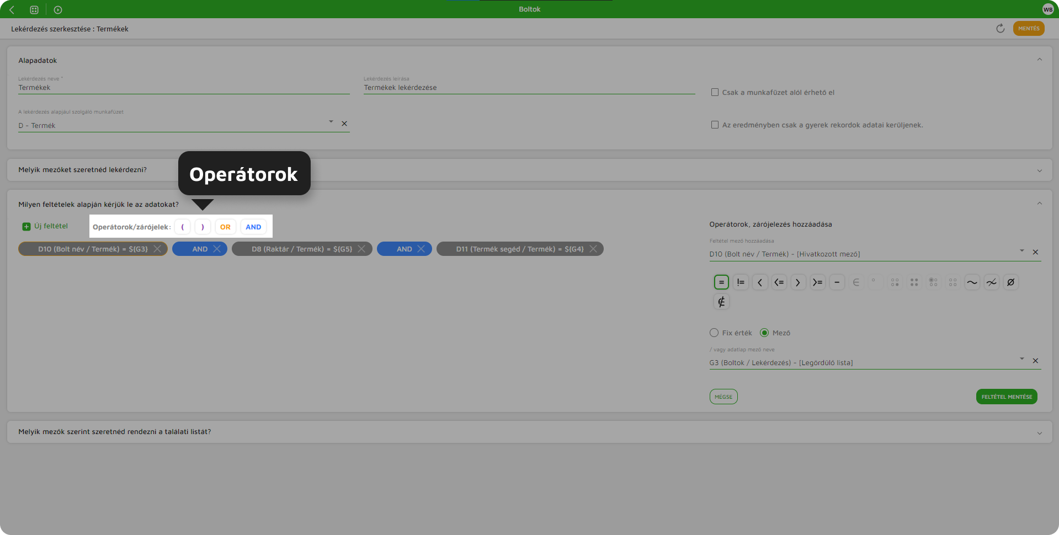Select the greater-than-or-equal operator
Viewport: 1059px width, 535px height.
[x=817, y=282]
